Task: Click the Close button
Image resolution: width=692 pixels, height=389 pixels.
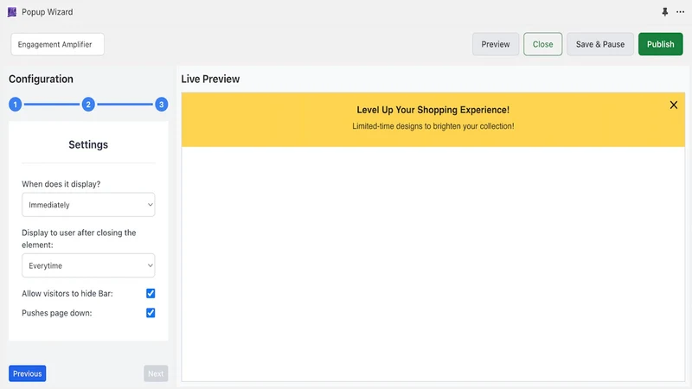Action: pyautogui.click(x=543, y=44)
